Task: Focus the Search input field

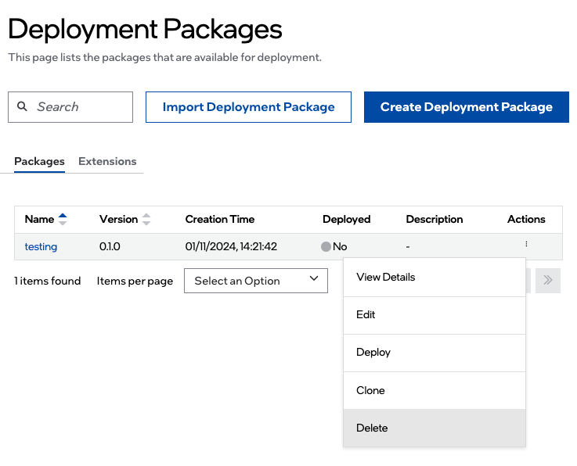Action: pyautogui.click(x=70, y=107)
